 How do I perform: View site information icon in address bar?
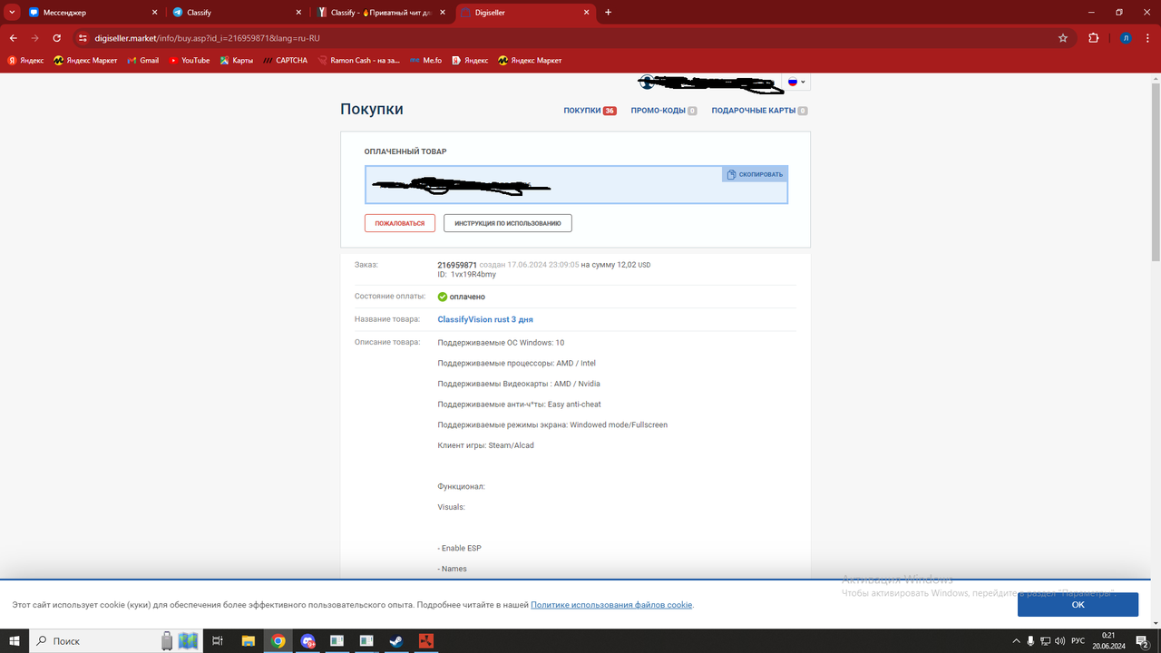pyautogui.click(x=83, y=38)
